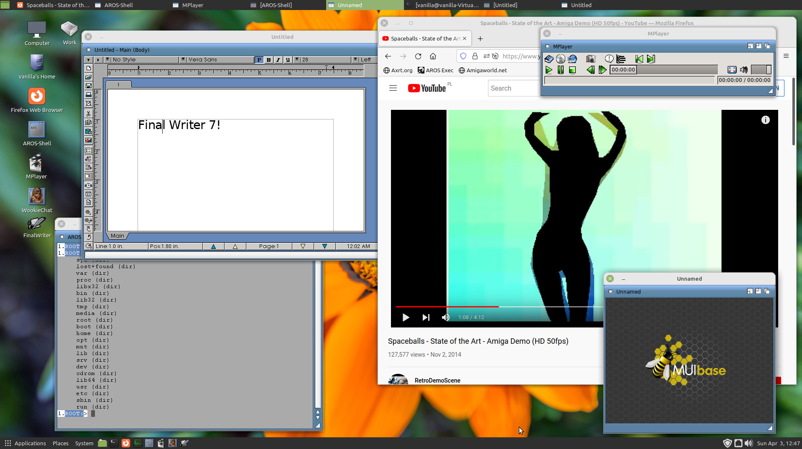Click the MPlayer playlist icon
The width and height of the screenshot is (802, 449).
(621, 59)
